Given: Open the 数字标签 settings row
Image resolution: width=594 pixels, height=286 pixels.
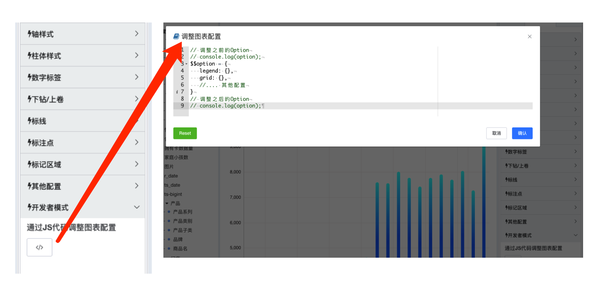Looking at the screenshot, I should pos(83,77).
